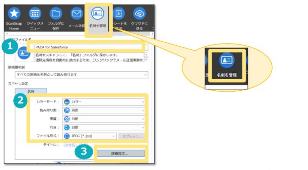Open the カラーモード dropdown
The height and width of the screenshot is (170, 308).
[104, 102]
